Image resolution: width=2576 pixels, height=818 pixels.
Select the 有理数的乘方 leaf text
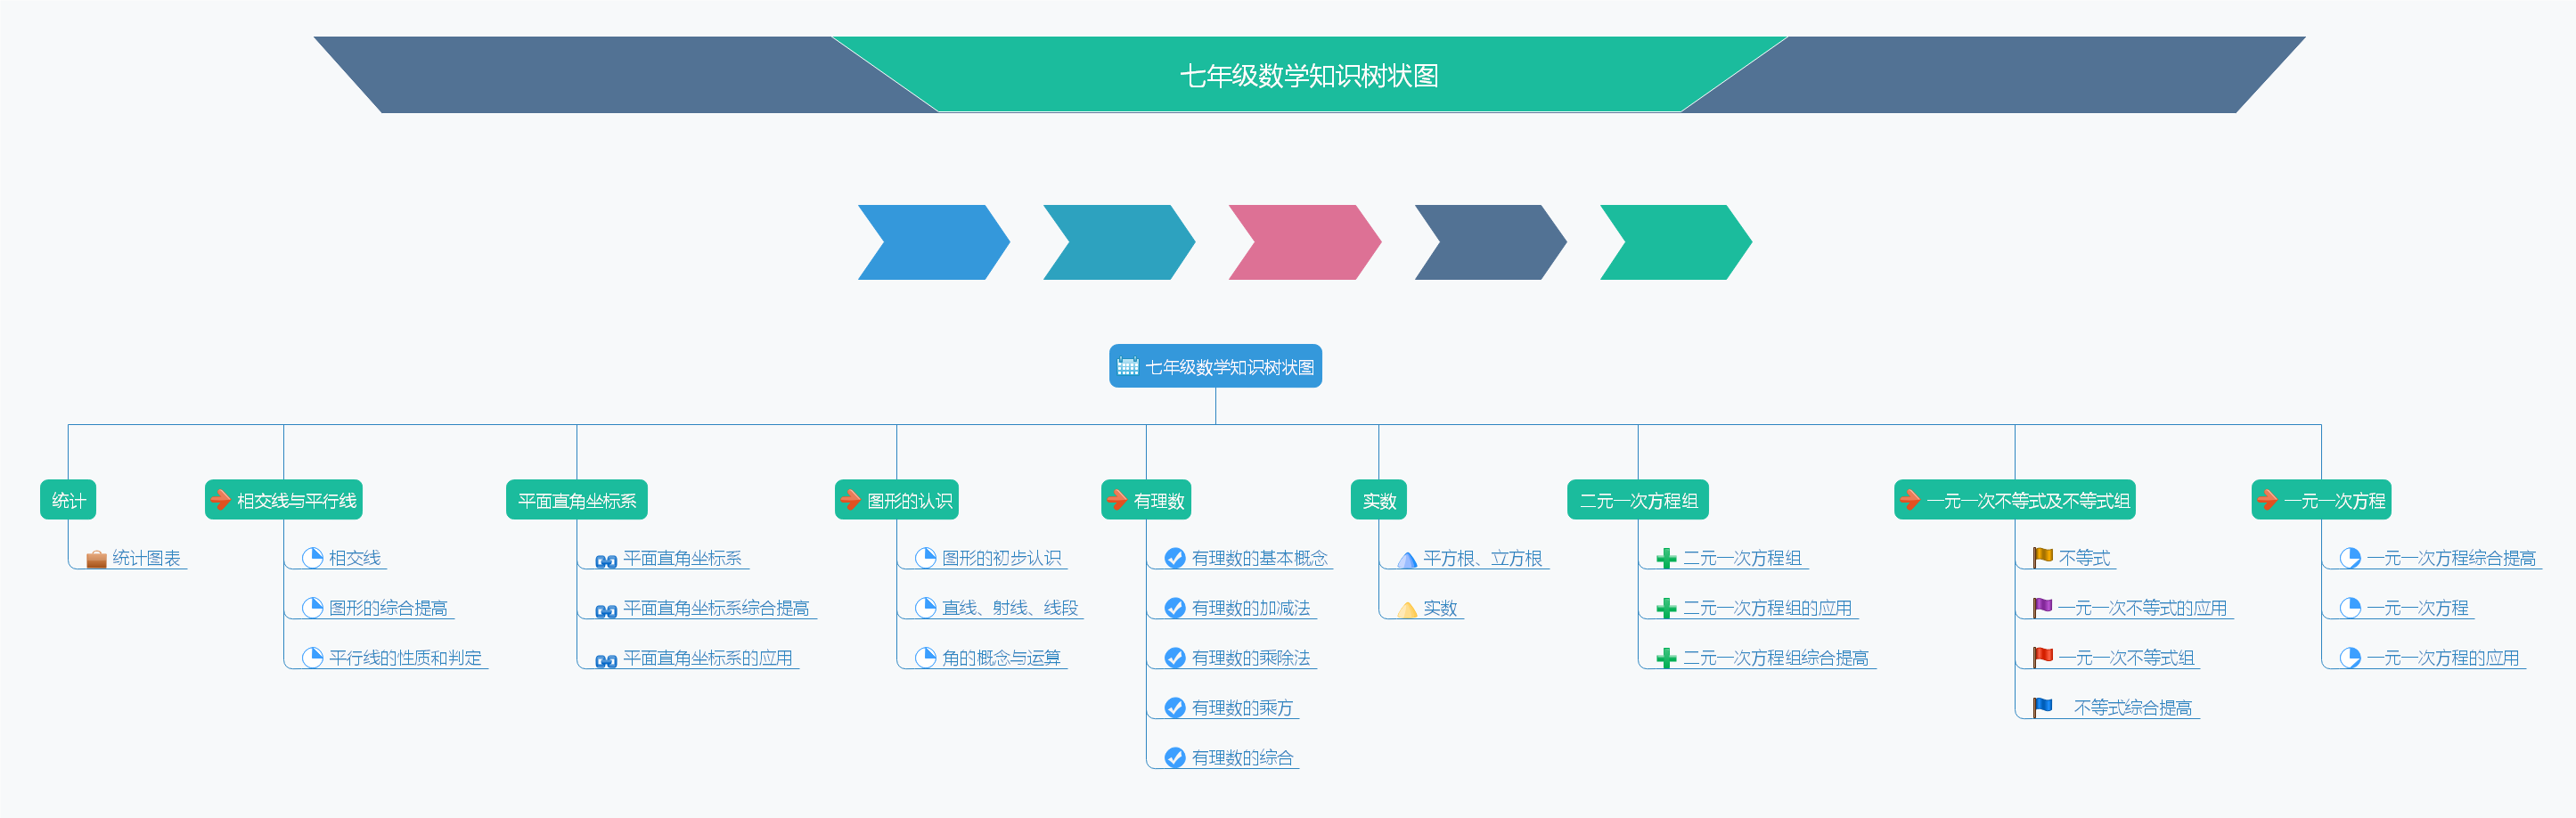click(1242, 708)
